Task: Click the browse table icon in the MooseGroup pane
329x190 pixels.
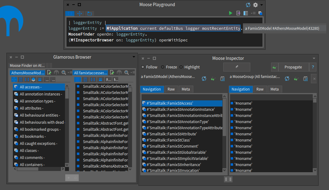Action: click(x=305, y=79)
